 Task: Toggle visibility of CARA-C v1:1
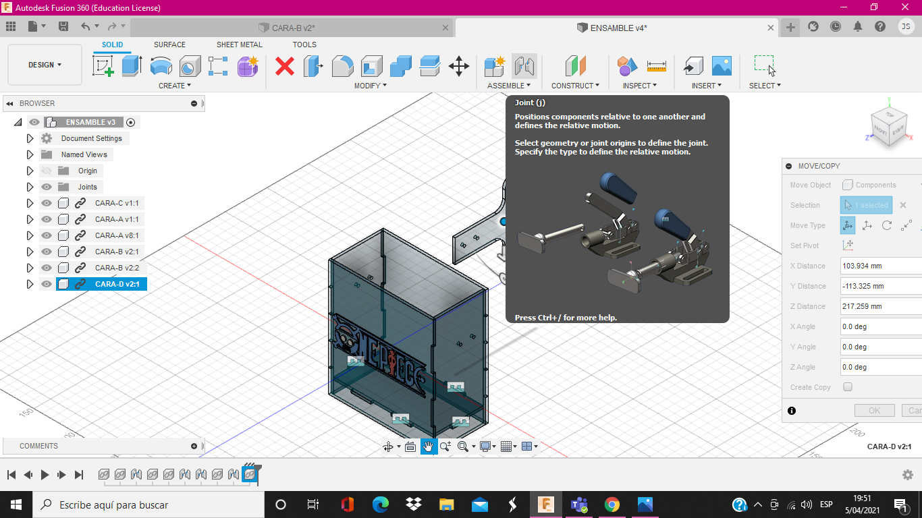46,203
